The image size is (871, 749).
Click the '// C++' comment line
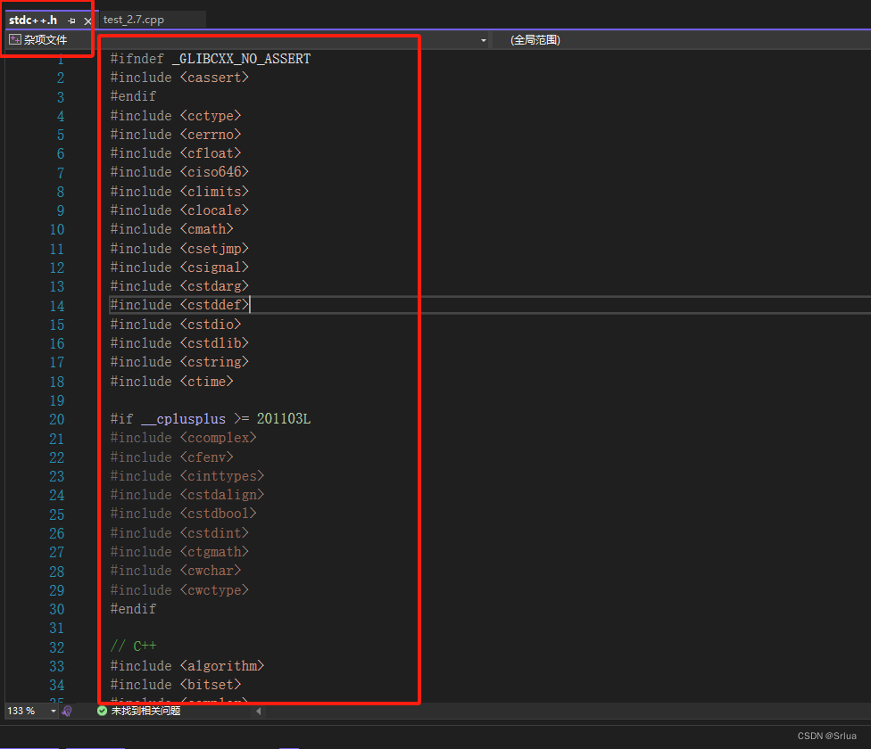click(x=133, y=646)
